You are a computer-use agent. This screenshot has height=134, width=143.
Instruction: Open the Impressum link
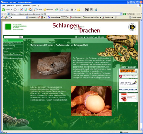click(x=90, y=37)
